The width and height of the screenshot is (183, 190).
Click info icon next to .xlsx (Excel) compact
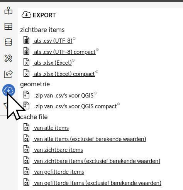[97, 72]
